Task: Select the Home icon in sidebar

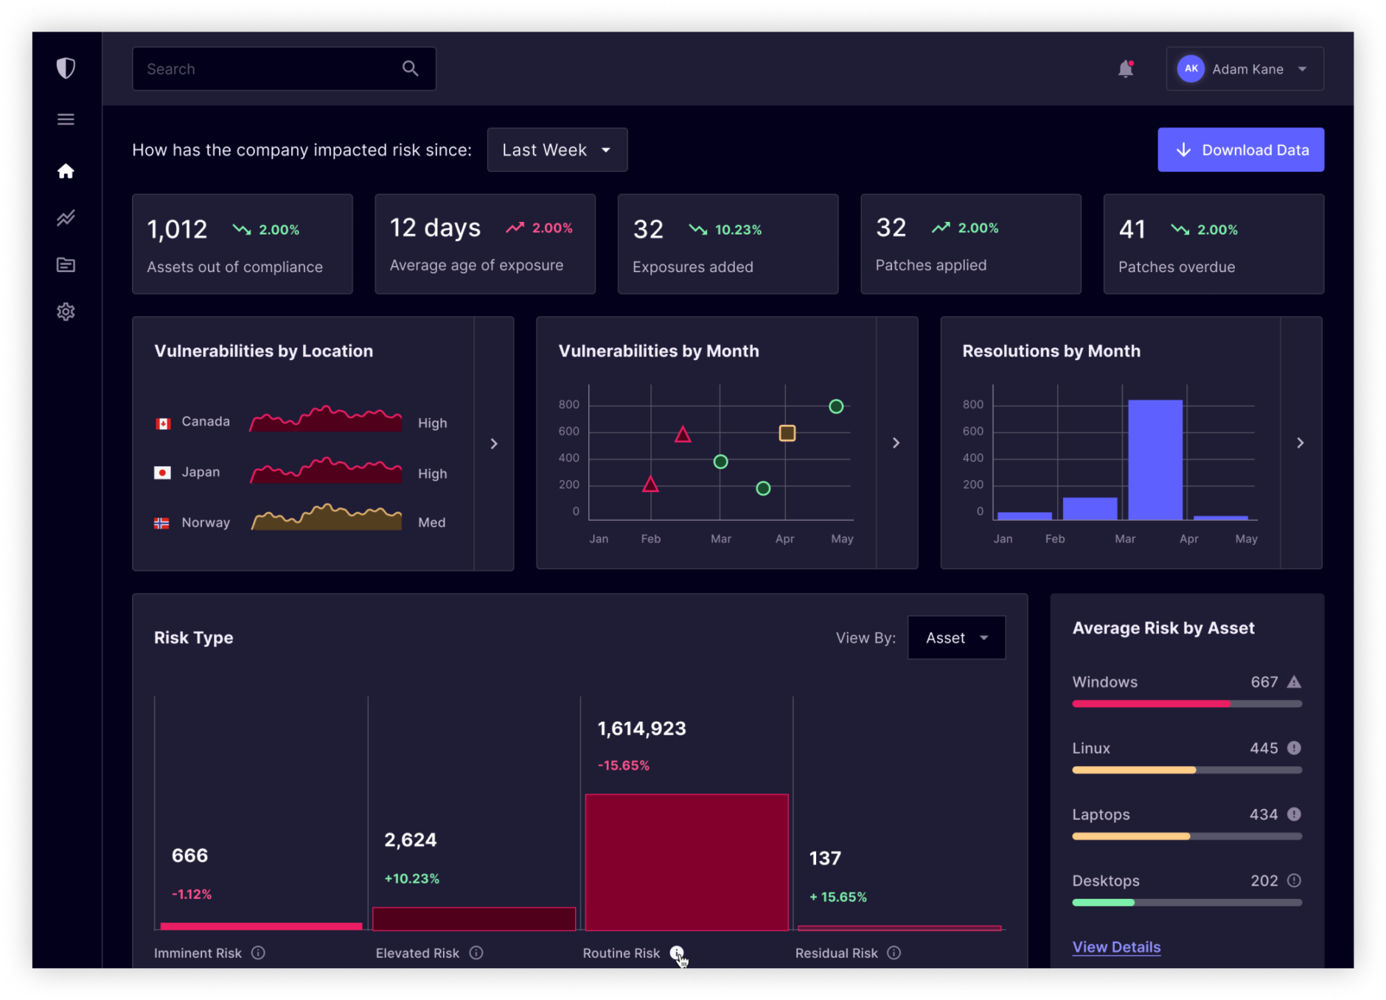Action: (66, 170)
